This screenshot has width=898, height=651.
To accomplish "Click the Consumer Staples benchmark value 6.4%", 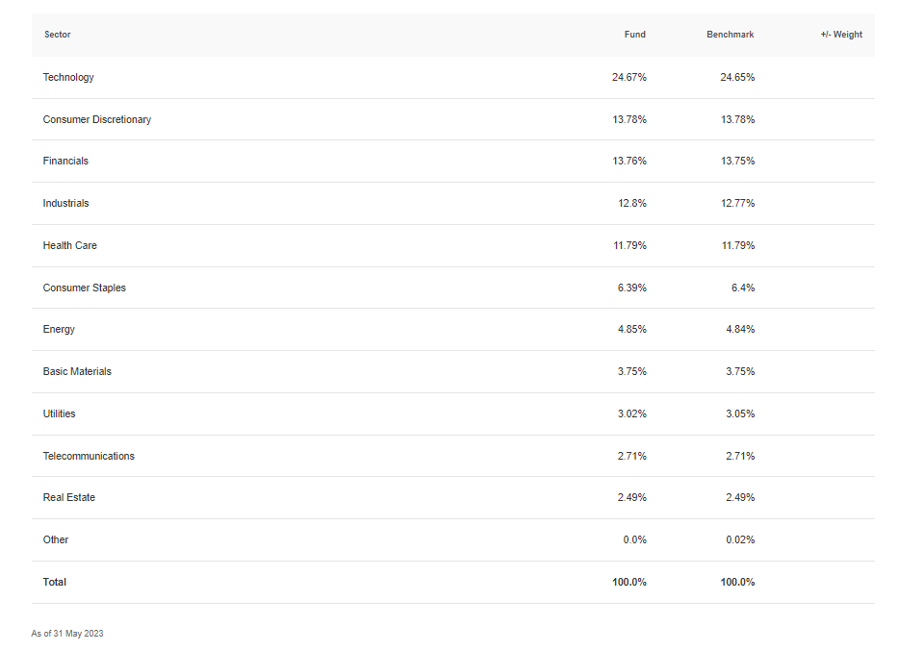I will point(743,288).
